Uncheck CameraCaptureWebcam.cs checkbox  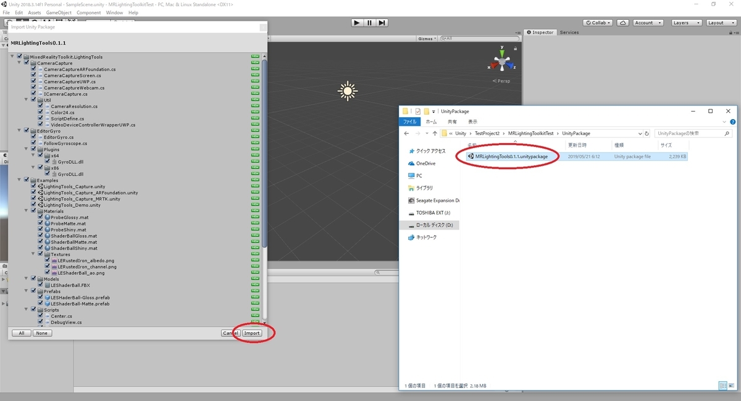coord(33,88)
